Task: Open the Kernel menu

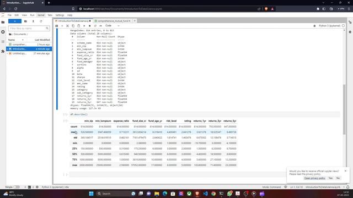Action: [41, 15]
